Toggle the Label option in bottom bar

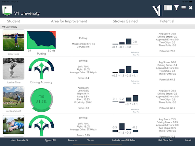[x=188, y=141]
